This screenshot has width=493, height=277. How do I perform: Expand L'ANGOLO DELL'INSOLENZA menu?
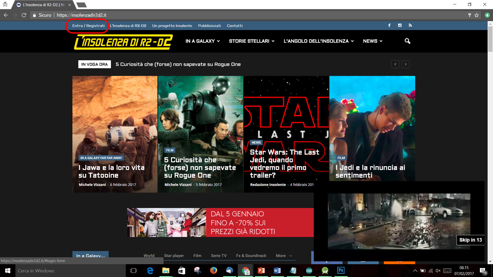pyautogui.click(x=319, y=41)
